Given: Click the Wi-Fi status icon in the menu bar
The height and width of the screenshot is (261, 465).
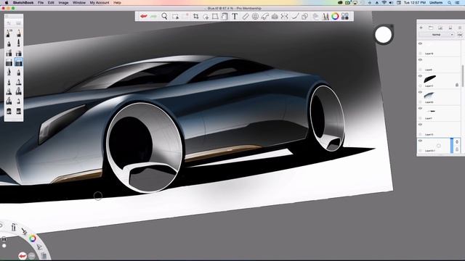Looking at the screenshot, I should click(384, 3).
